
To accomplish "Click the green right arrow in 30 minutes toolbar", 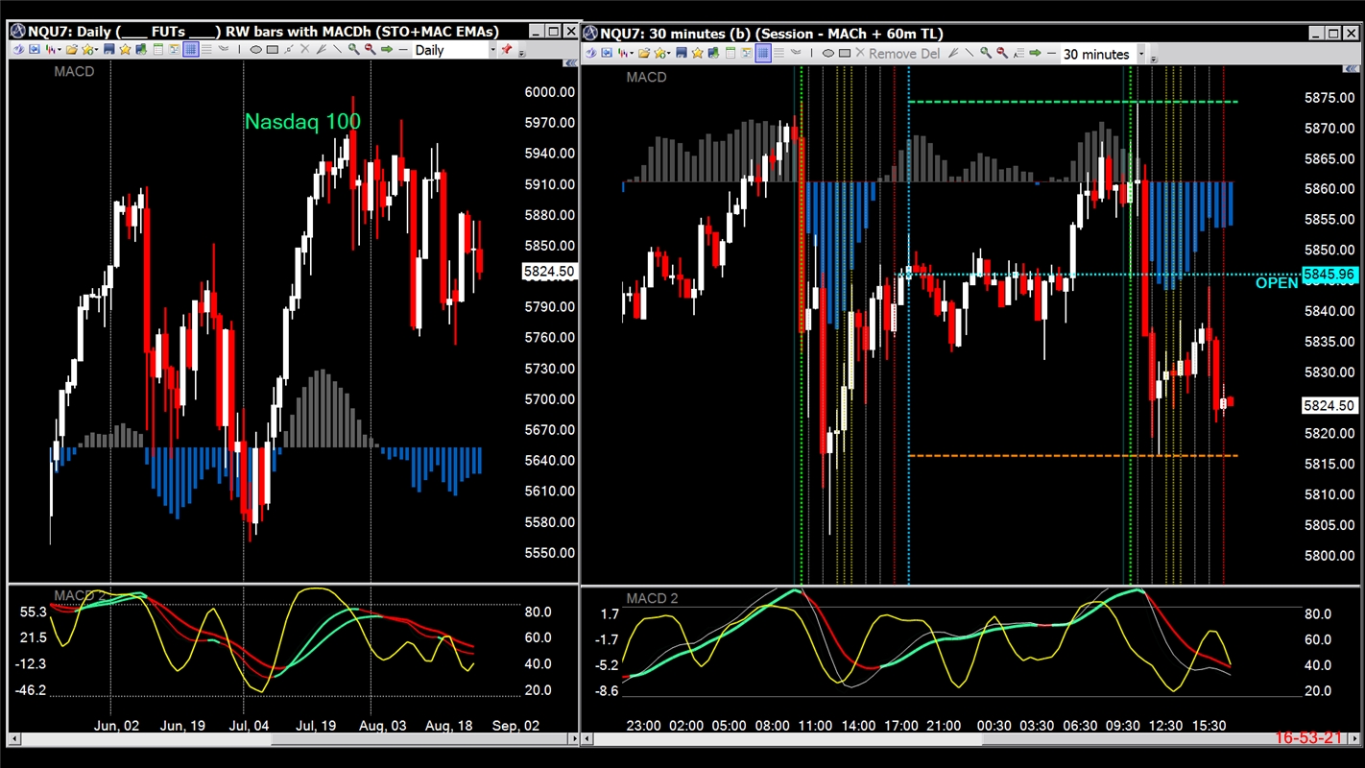I will tap(1035, 54).
